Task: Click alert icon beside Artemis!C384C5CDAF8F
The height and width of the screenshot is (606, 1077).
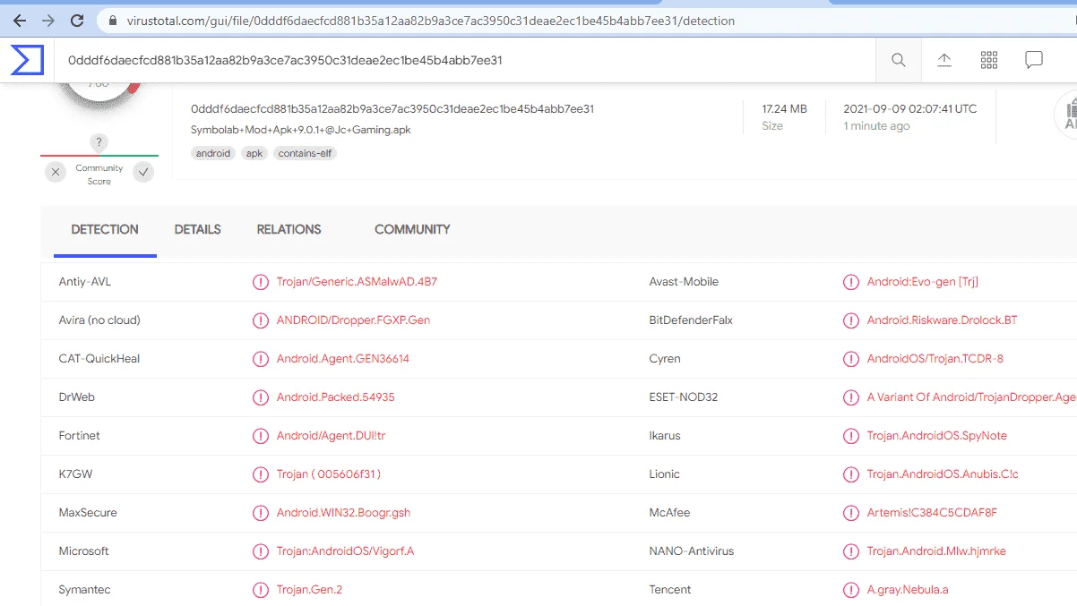Action: (x=850, y=513)
